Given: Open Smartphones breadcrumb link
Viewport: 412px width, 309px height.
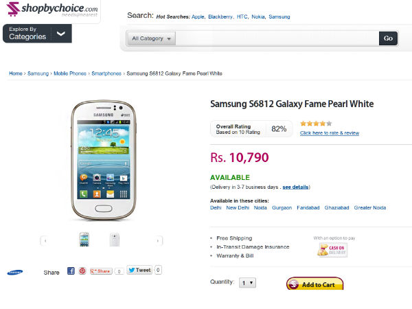Looking at the screenshot, I should [106, 73].
